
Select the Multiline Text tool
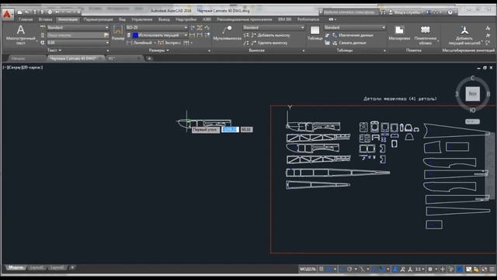coord(21,34)
